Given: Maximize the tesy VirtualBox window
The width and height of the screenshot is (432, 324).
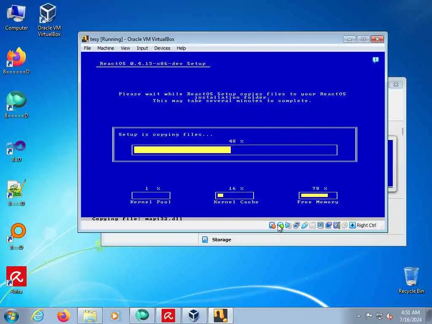Looking at the screenshot, I should 363,39.
